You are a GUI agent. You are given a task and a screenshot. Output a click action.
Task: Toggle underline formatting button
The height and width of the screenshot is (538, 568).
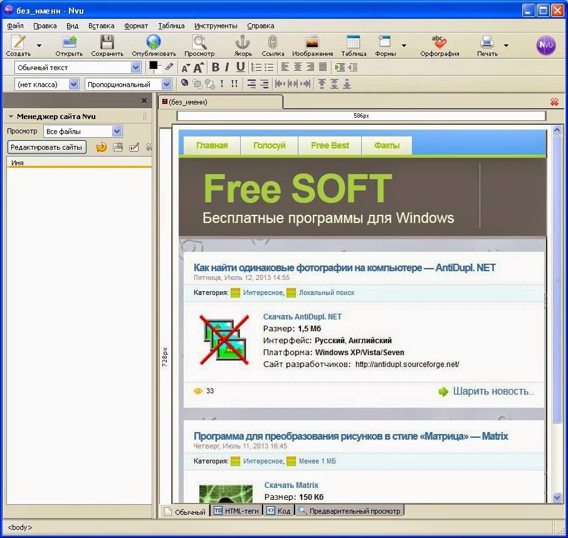pos(240,67)
